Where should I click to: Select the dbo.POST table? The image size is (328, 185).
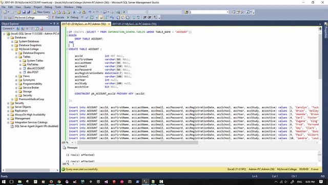coord(33,72)
